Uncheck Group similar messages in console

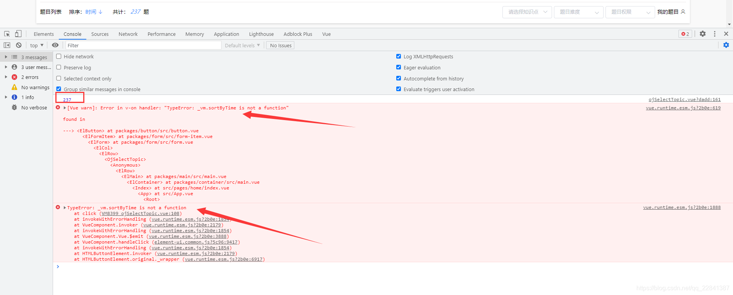tap(59, 89)
